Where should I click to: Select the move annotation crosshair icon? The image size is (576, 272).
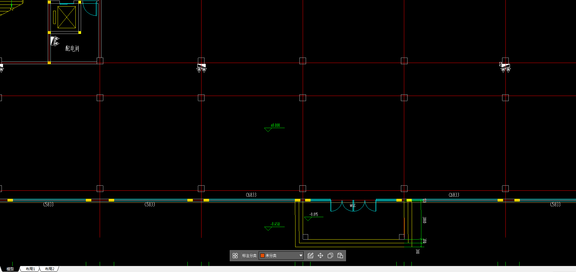[320, 256]
